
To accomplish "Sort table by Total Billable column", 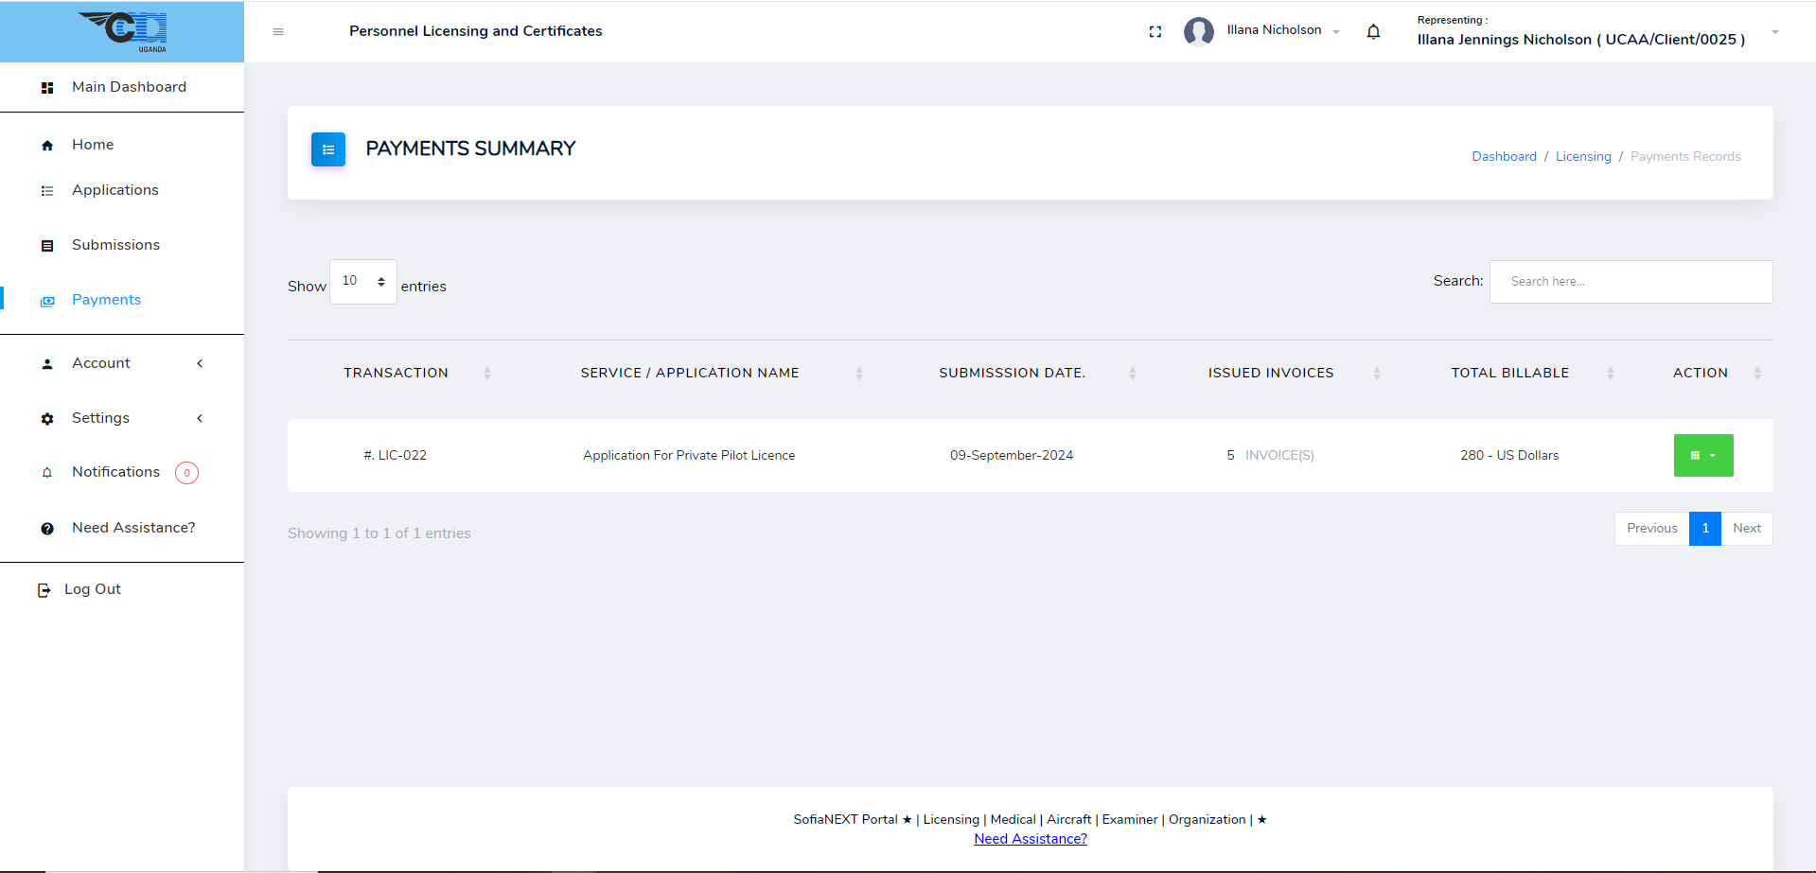I will tap(1510, 374).
